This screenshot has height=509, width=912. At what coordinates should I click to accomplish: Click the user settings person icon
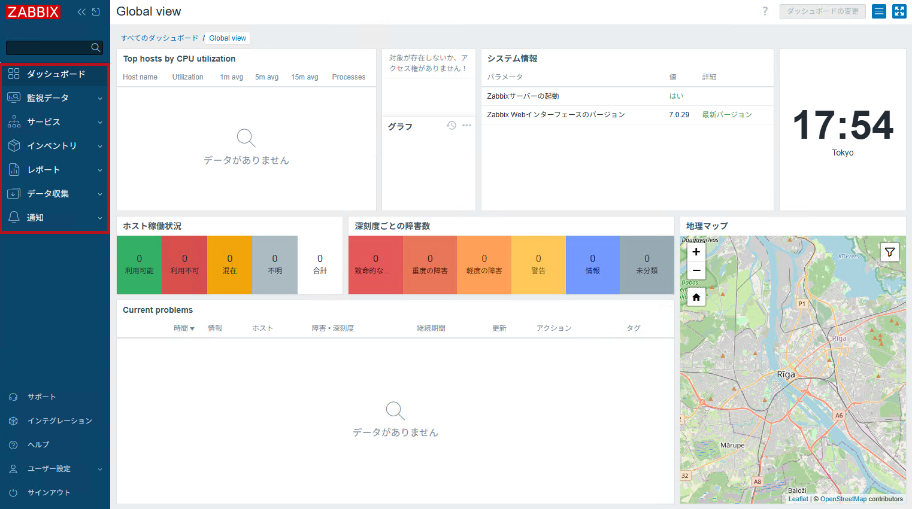[13, 469]
